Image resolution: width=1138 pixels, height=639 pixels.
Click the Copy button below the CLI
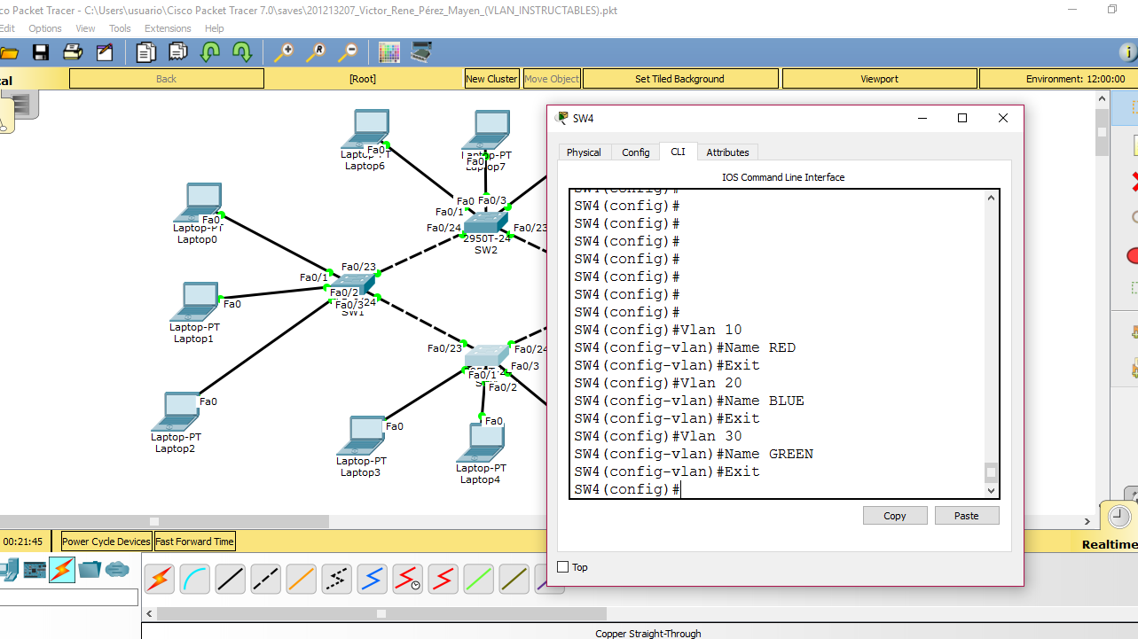894,515
